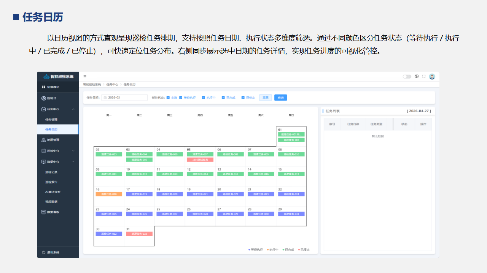The height and width of the screenshot is (273, 487).
Task: Open task 巡逻任务-00156... on day 01
Action: click(x=291, y=134)
